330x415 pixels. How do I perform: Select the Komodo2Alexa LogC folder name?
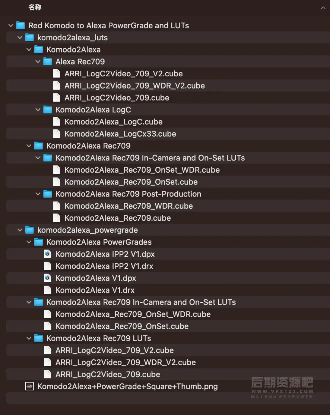tap(93, 110)
